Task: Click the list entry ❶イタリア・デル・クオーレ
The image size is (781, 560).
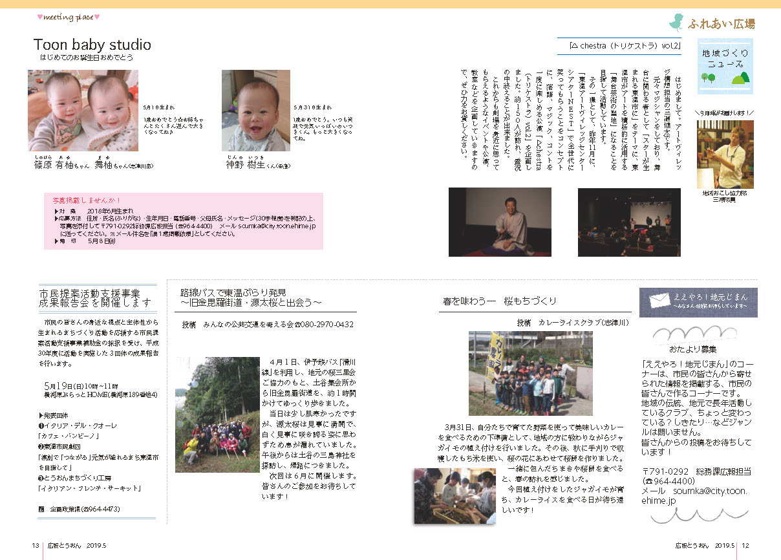Action: coord(78,426)
